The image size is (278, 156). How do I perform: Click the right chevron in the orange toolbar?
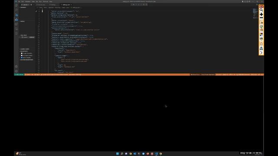tap(261, 53)
